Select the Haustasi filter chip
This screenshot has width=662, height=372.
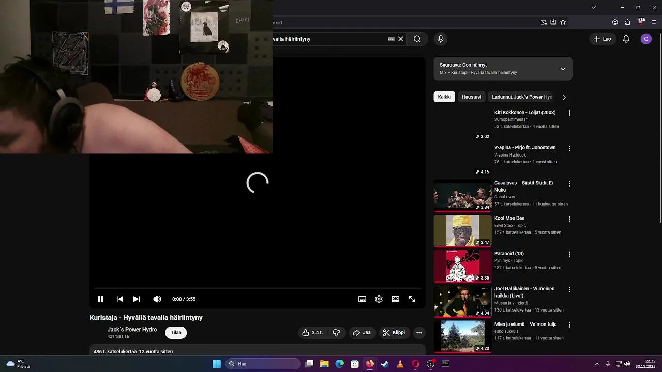471,97
